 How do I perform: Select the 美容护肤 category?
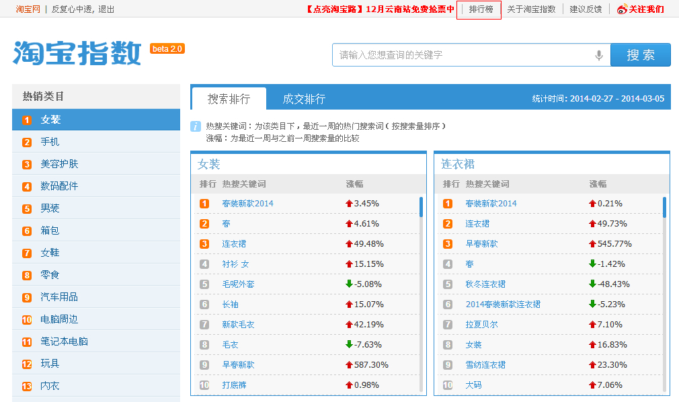(x=96, y=164)
